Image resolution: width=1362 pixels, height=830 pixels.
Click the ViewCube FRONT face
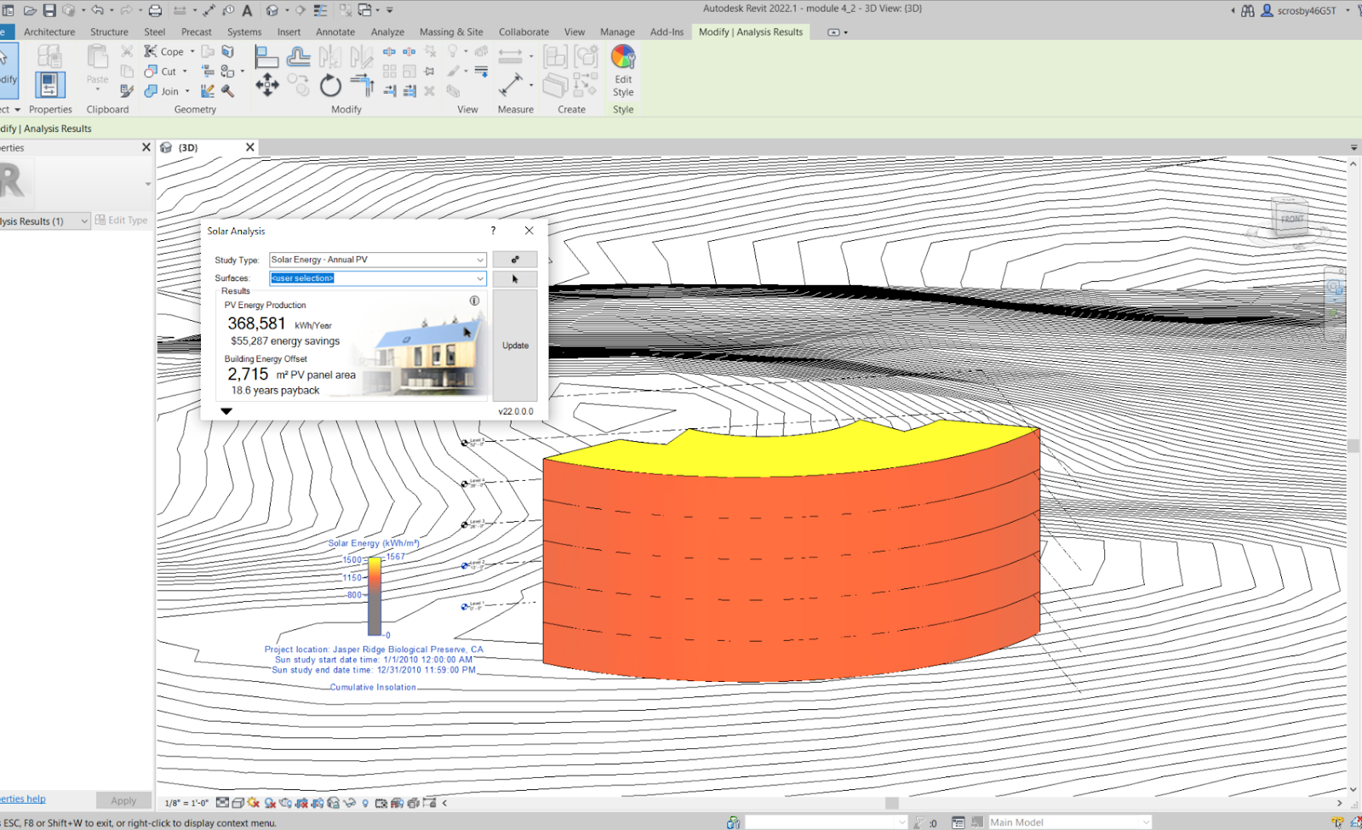(1291, 220)
